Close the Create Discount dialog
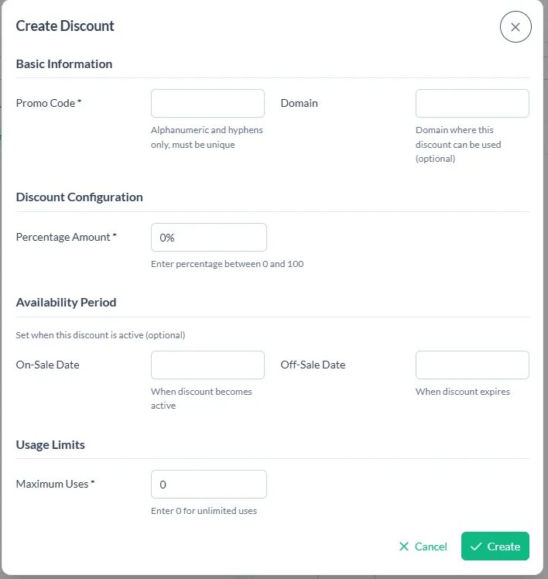 pos(515,27)
